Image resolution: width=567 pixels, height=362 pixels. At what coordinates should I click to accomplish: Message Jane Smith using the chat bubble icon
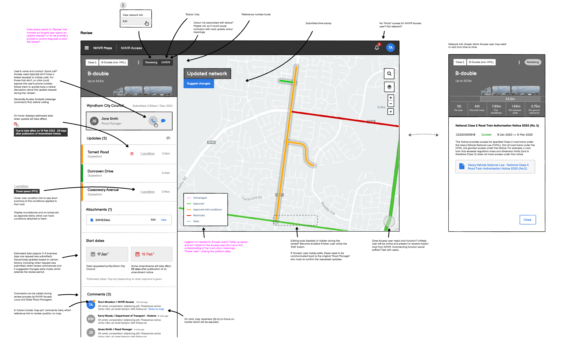click(163, 121)
